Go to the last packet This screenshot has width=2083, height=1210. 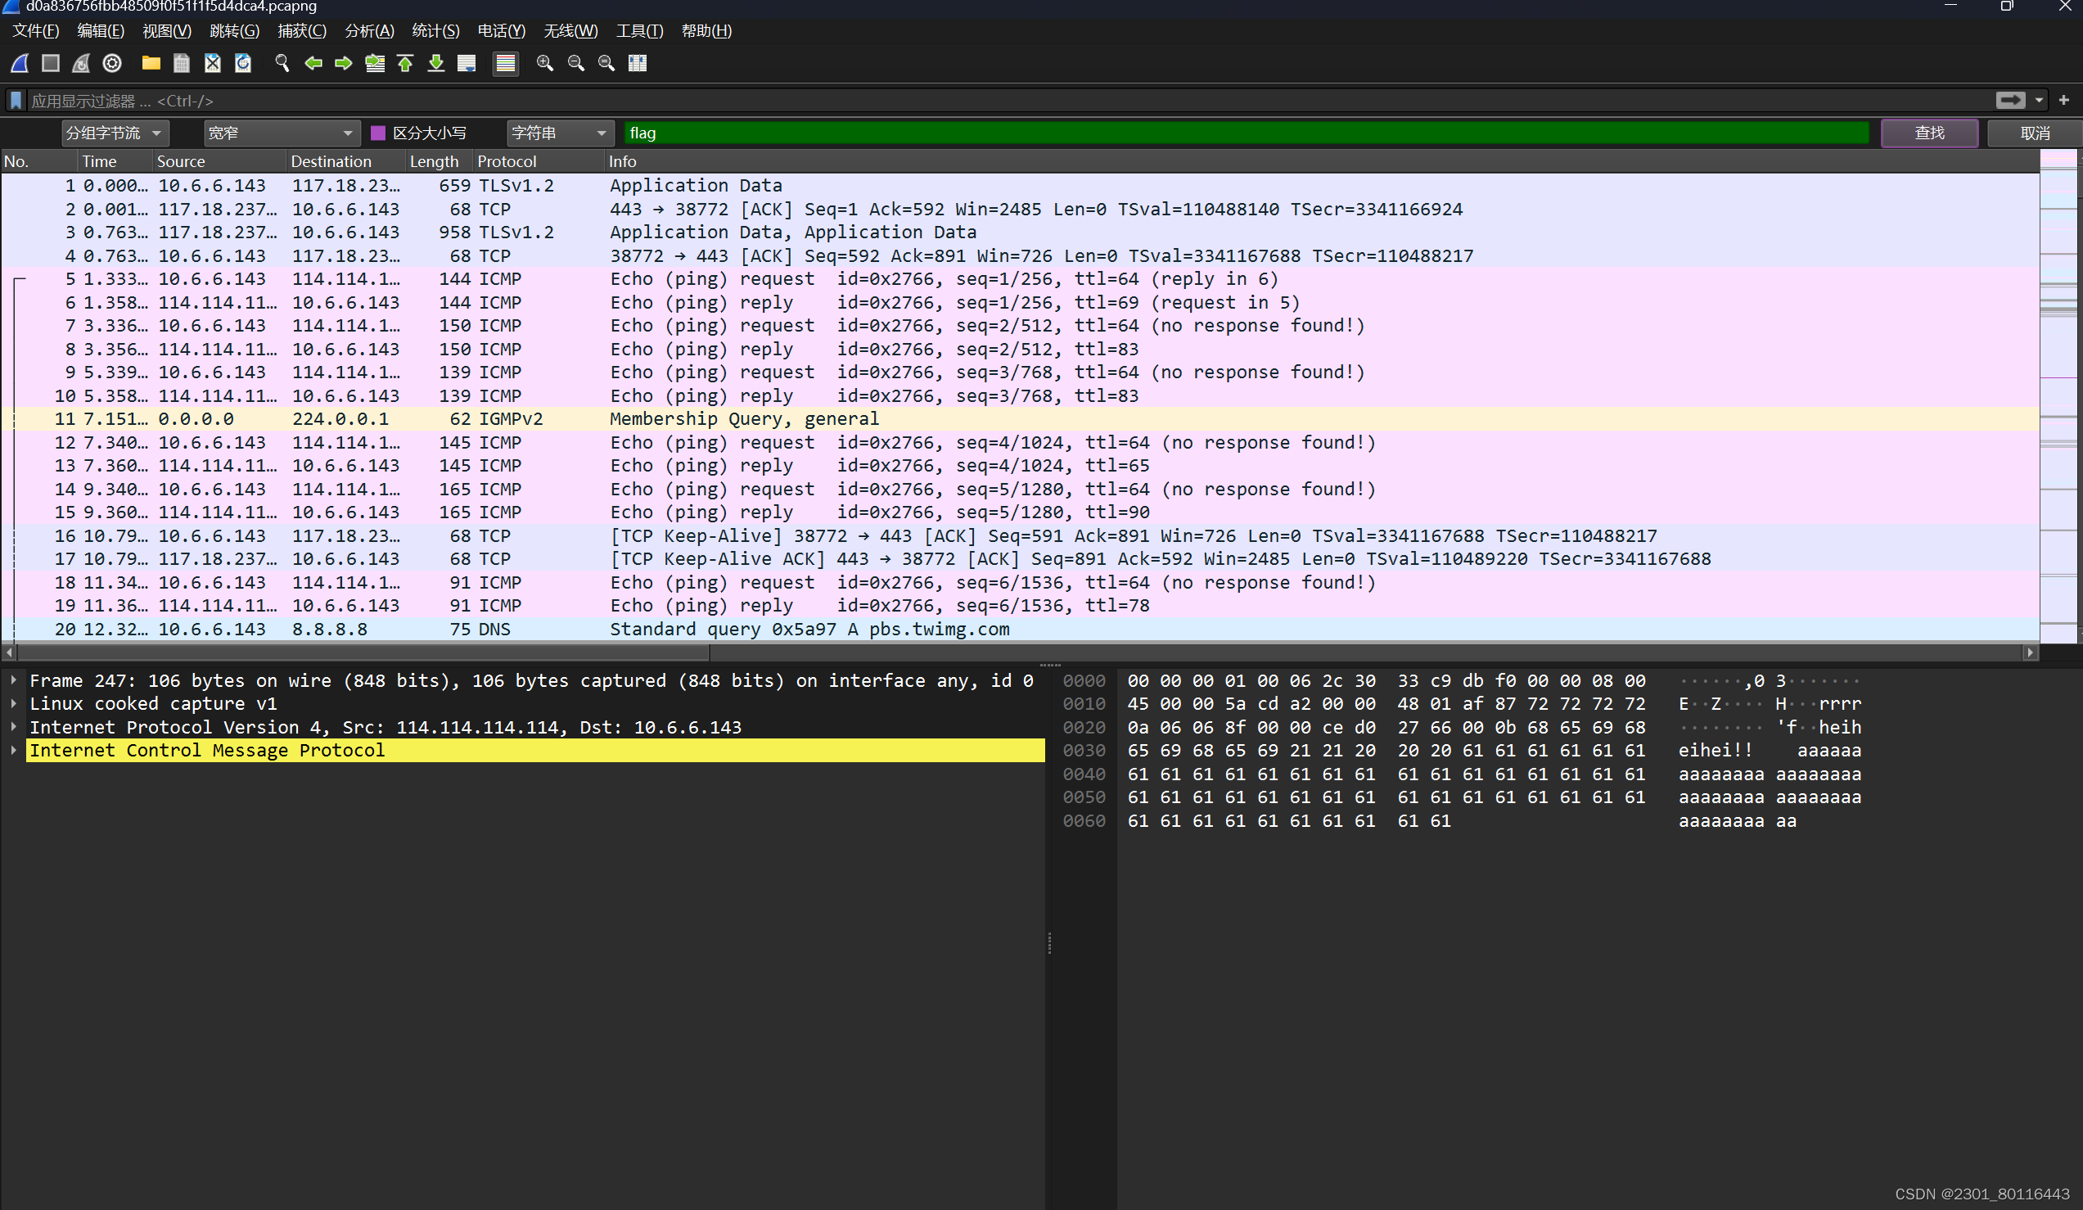(x=435, y=63)
